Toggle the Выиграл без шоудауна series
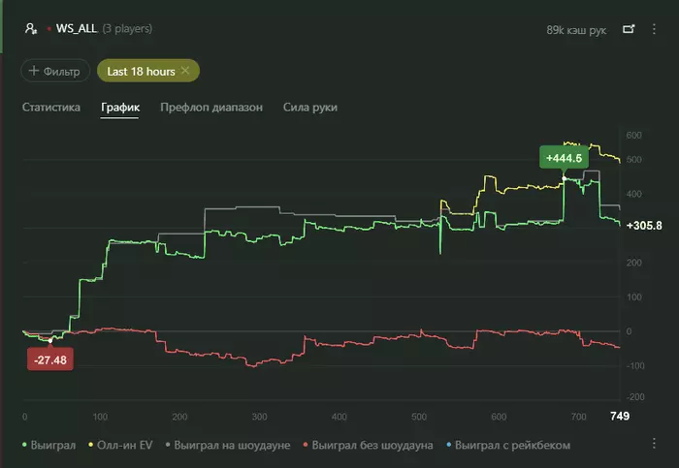Screen dimensions: 679x468 (x=368, y=445)
